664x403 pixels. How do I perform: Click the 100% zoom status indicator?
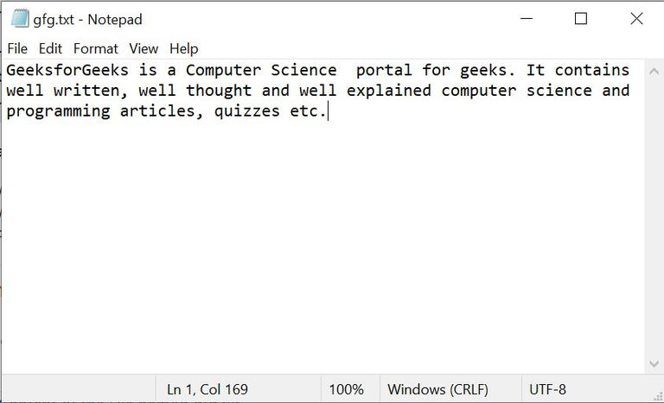346,389
